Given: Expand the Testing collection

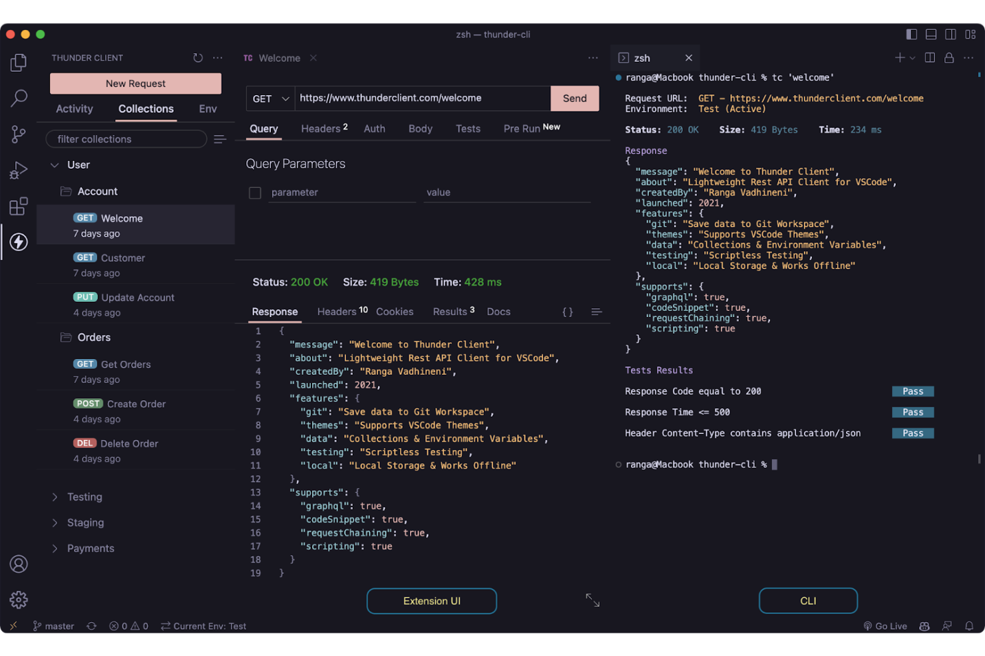Looking at the screenshot, I should (55, 497).
